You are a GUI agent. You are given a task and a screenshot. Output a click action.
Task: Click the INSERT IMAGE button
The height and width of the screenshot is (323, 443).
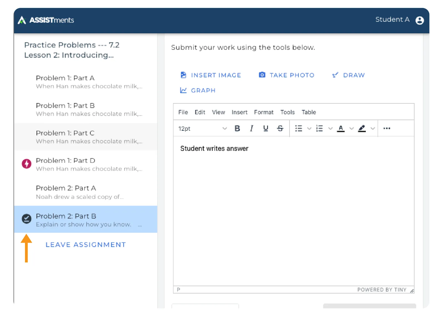[211, 75]
